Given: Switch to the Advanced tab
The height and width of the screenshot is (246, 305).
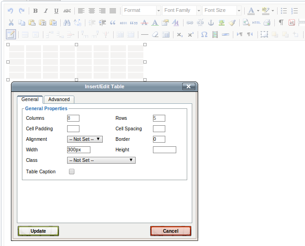Looking at the screenshot, I should [59, 99].
